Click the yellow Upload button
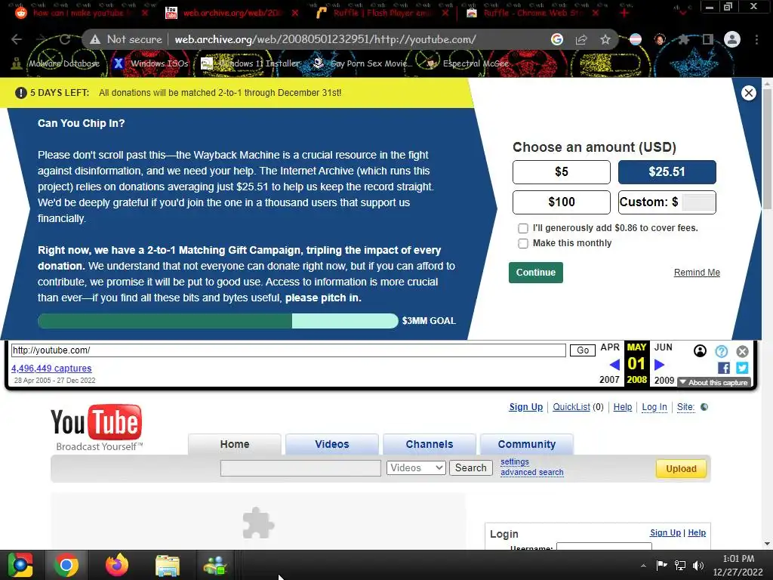 coord(682,468)
